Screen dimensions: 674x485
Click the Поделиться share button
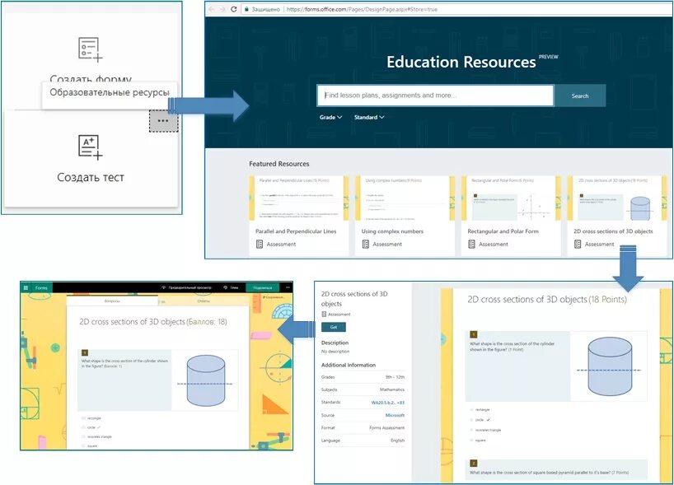262,287
